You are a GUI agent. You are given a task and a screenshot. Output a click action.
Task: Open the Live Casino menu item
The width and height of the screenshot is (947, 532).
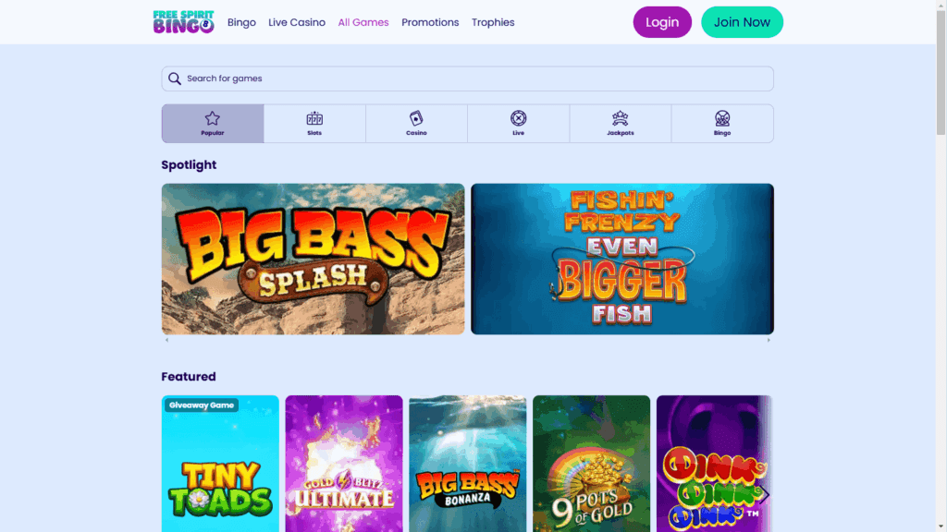click(297, 22)
